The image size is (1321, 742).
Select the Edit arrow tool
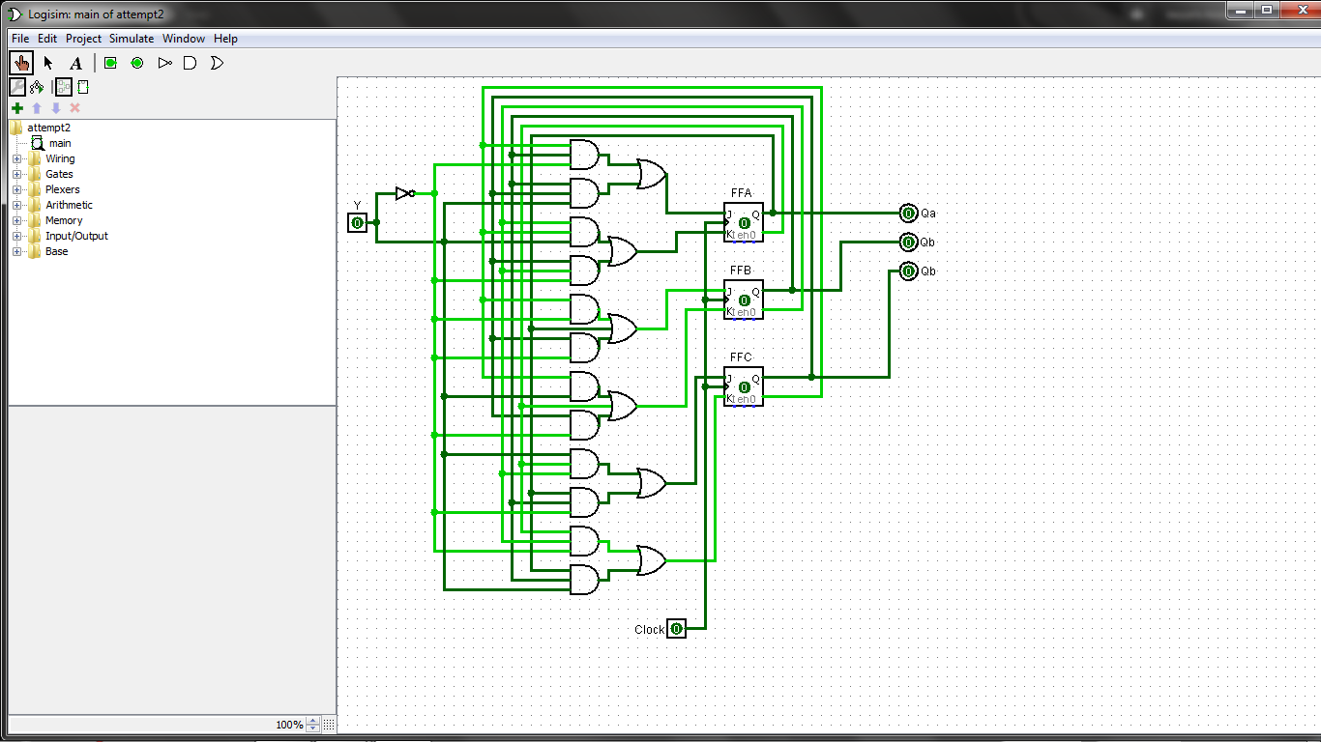[x=48, y=63]
